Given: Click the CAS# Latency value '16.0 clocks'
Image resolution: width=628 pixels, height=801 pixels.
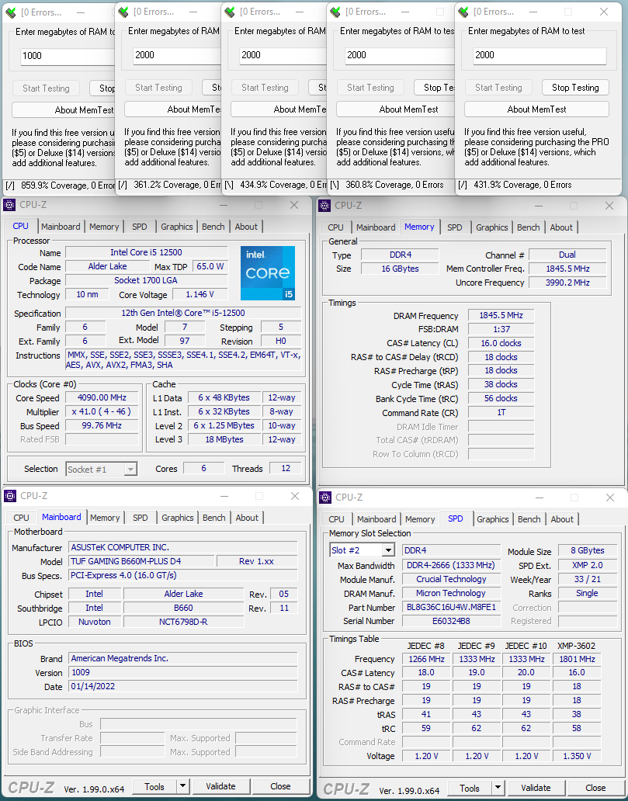Looking at the screenshot, I should pos(501,343).
